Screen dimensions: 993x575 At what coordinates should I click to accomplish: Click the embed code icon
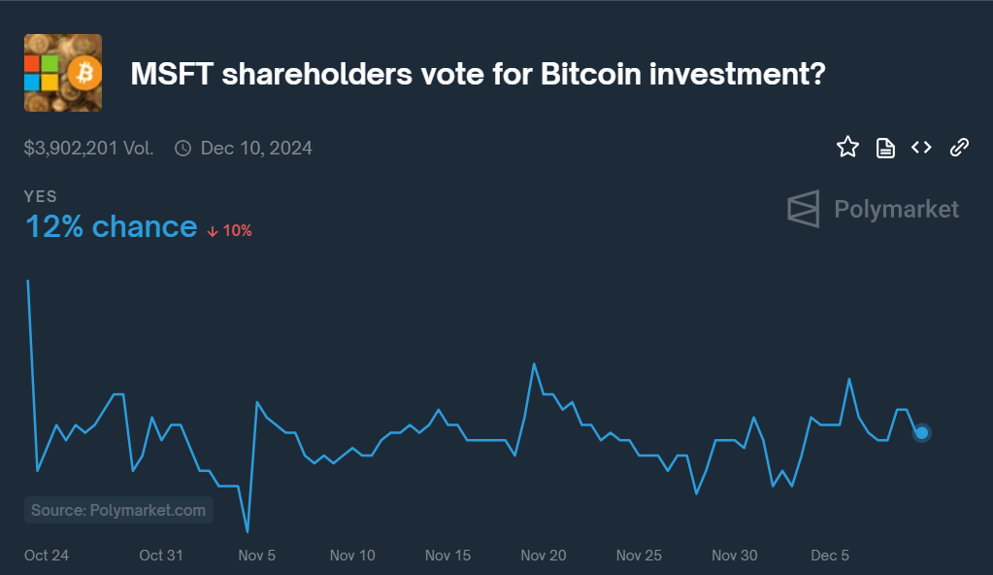click(921, 148)
